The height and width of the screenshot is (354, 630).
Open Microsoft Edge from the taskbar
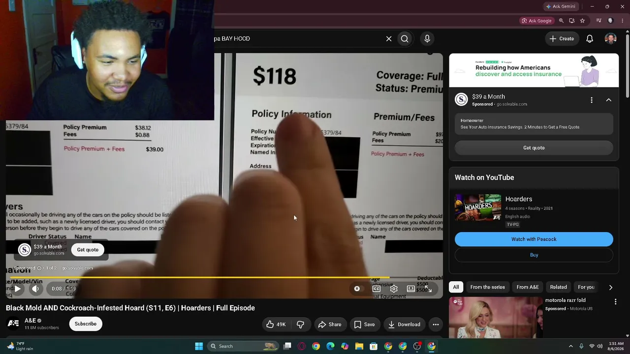[330, 346]
